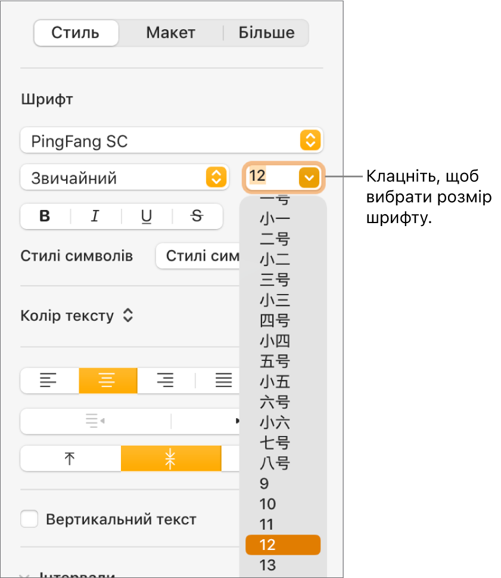Open the Колір тексту popup

pyautogui.click(x=77, y=316)
